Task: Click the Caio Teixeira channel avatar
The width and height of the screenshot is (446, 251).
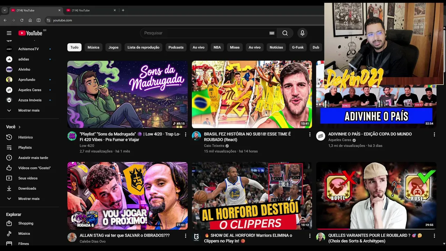Action: (x=197, y=136)
